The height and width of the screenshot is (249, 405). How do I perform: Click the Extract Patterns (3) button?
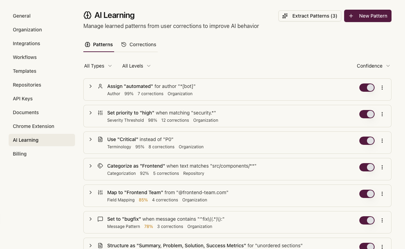(x=310, y=16)
